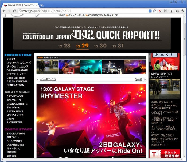Select the RHYMESTER | COUNTDOWN browser tab

click(20, 5)
